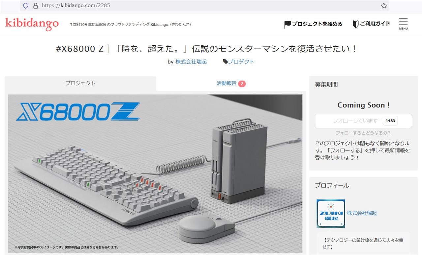Click the follower count badge 1483

click(x=390, y=121)
